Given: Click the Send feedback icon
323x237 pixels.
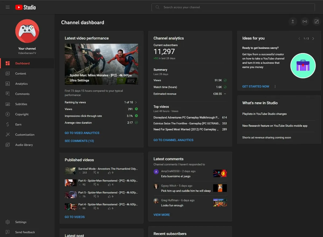Looking at the screenshot, I should [x=8, y=232].
